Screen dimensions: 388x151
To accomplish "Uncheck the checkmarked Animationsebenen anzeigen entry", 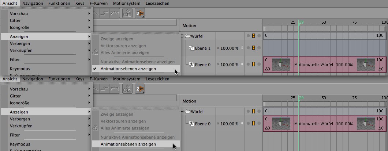I will tap(128, 69).
